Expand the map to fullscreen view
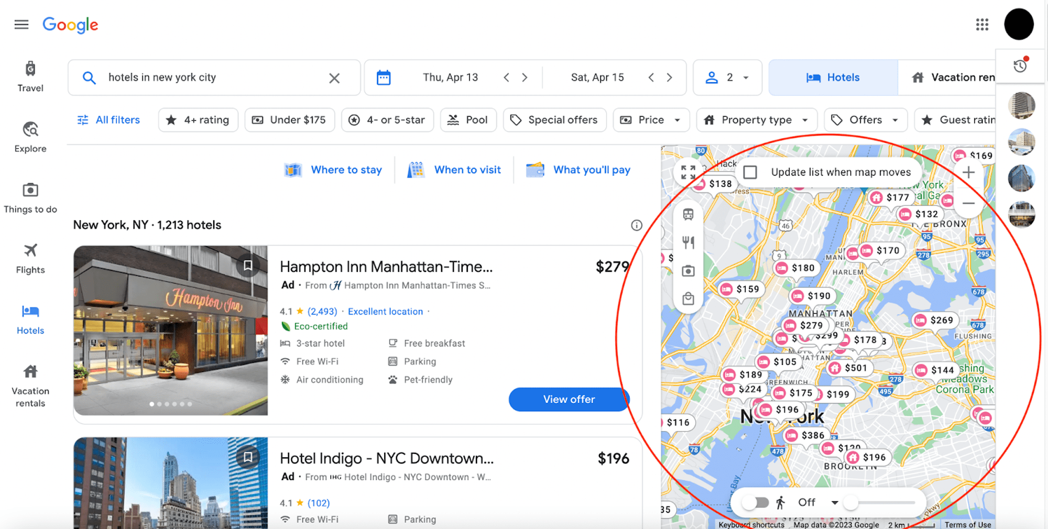The image size is (1048, 529). tap(688, 172)
